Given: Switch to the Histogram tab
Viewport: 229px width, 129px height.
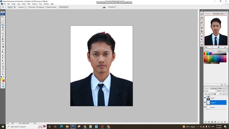Looking at the screenshot, I should (x=216, y=14).
